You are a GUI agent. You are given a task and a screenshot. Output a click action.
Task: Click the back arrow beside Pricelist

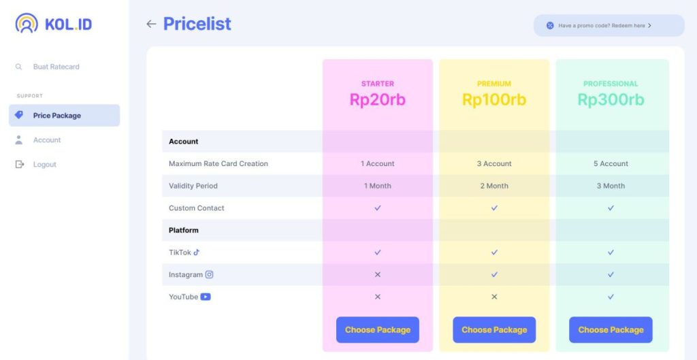pos(151,24)
